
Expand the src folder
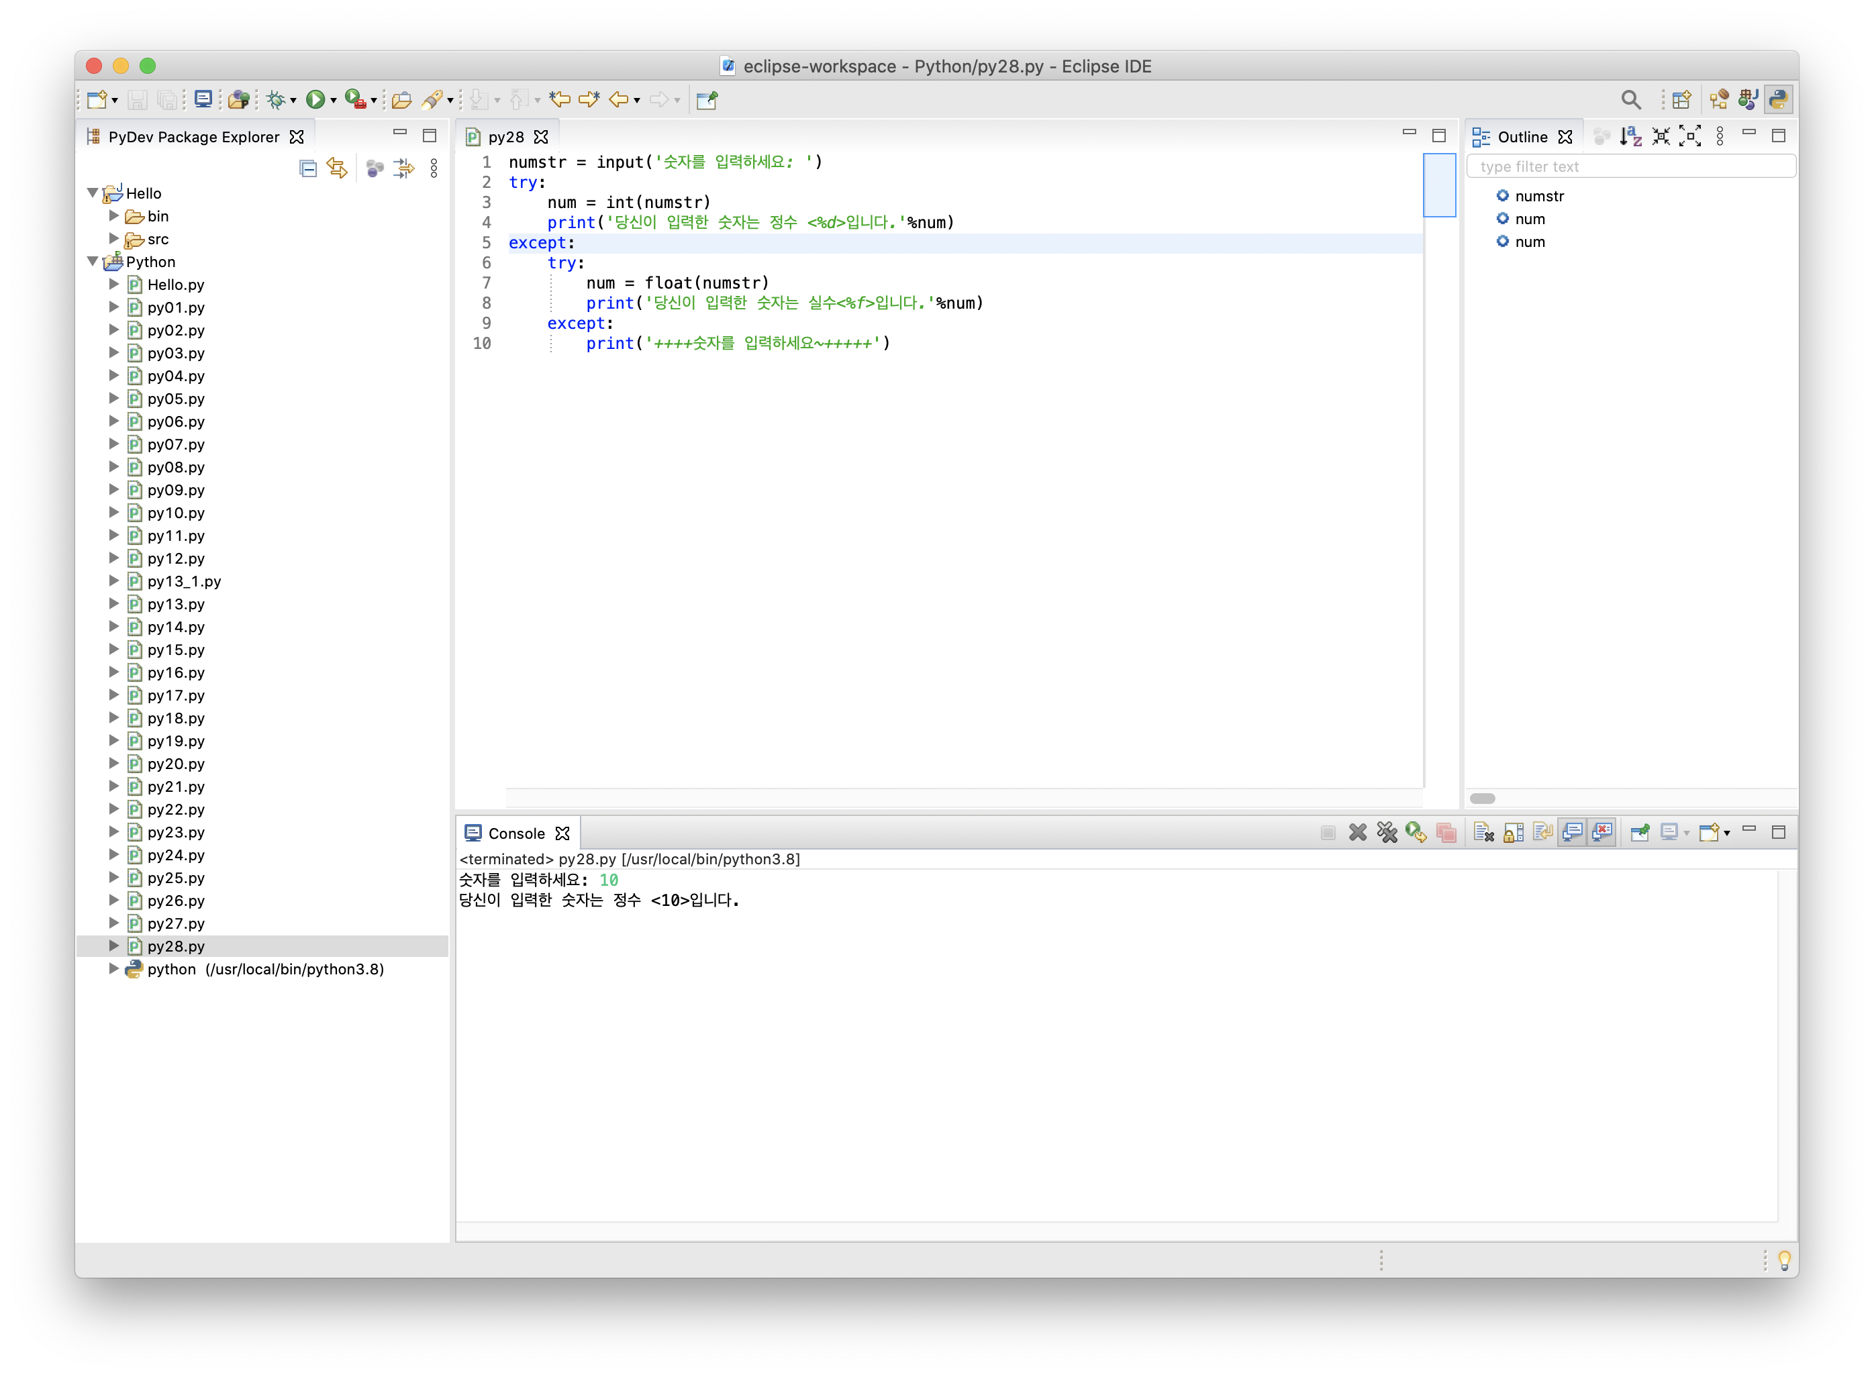click(x=114, y=238)
